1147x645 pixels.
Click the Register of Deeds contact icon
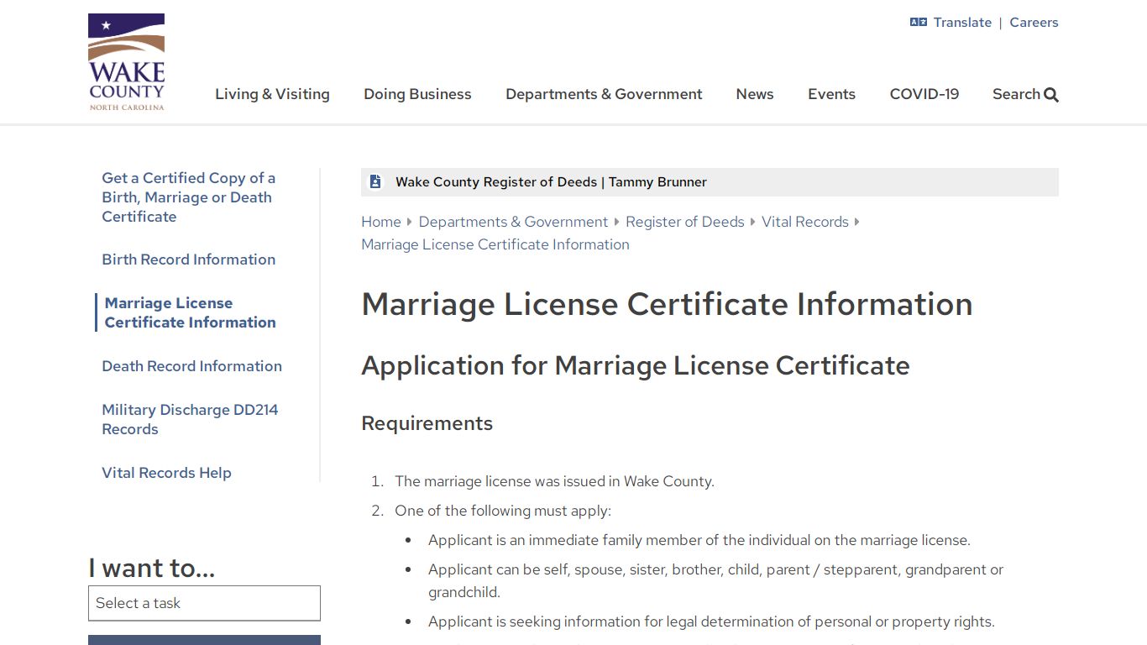coord(375,181)
